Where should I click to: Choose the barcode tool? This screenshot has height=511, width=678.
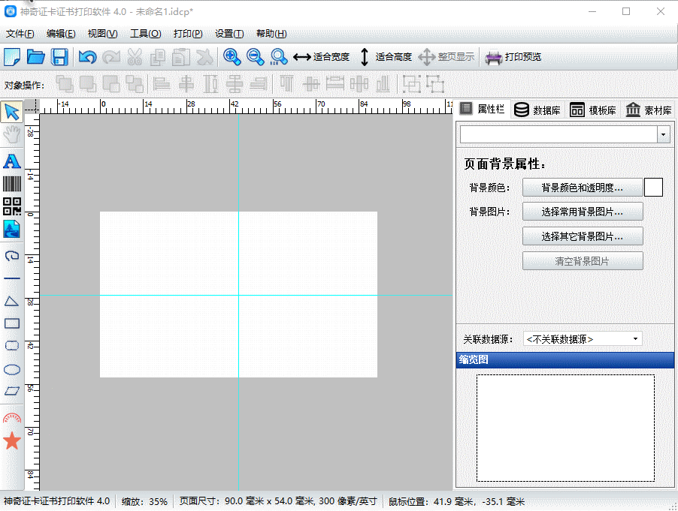pos(11,185)
